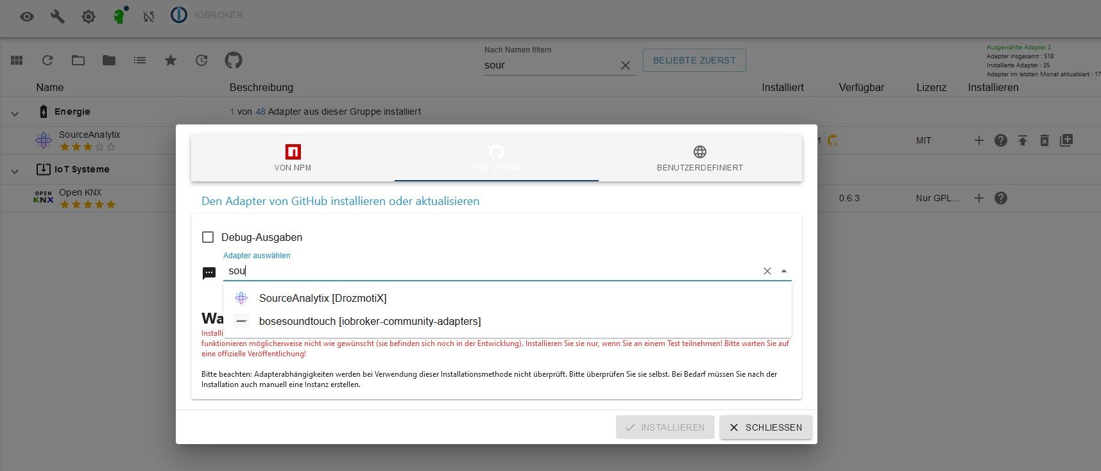1101x471 pixels.
Task: Open the wrench settings icon in top bar
Action: 58,17
